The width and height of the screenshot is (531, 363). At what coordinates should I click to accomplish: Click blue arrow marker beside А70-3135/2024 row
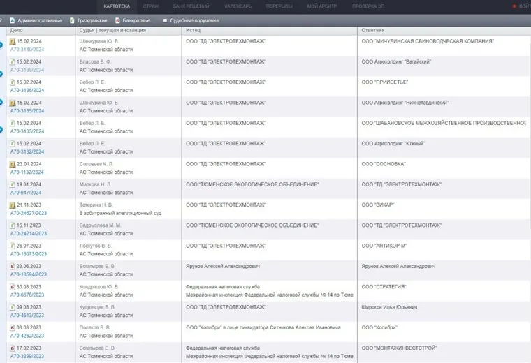(1, 103)
